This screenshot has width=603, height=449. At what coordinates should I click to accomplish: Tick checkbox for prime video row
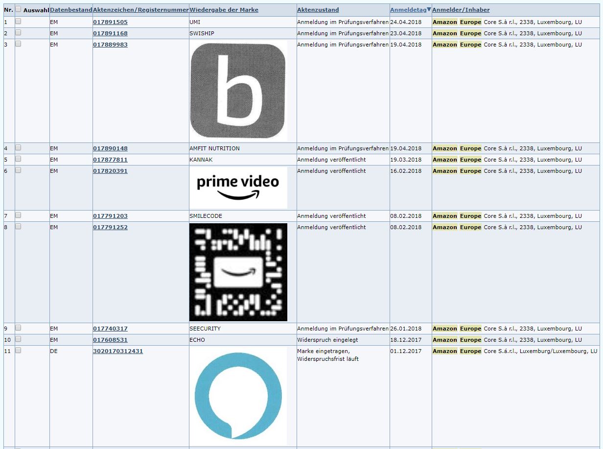(x=18, y=170)
